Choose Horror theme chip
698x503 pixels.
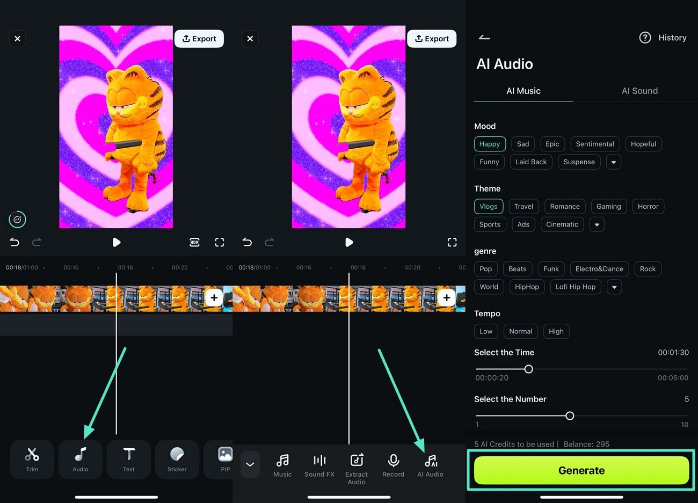pos(648,206)
